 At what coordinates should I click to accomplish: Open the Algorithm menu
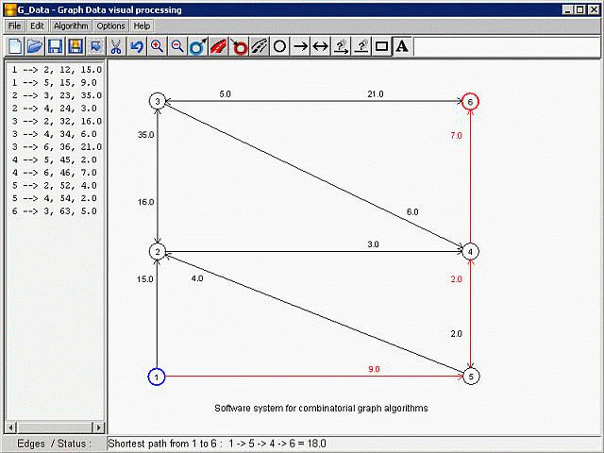[71, 25]
